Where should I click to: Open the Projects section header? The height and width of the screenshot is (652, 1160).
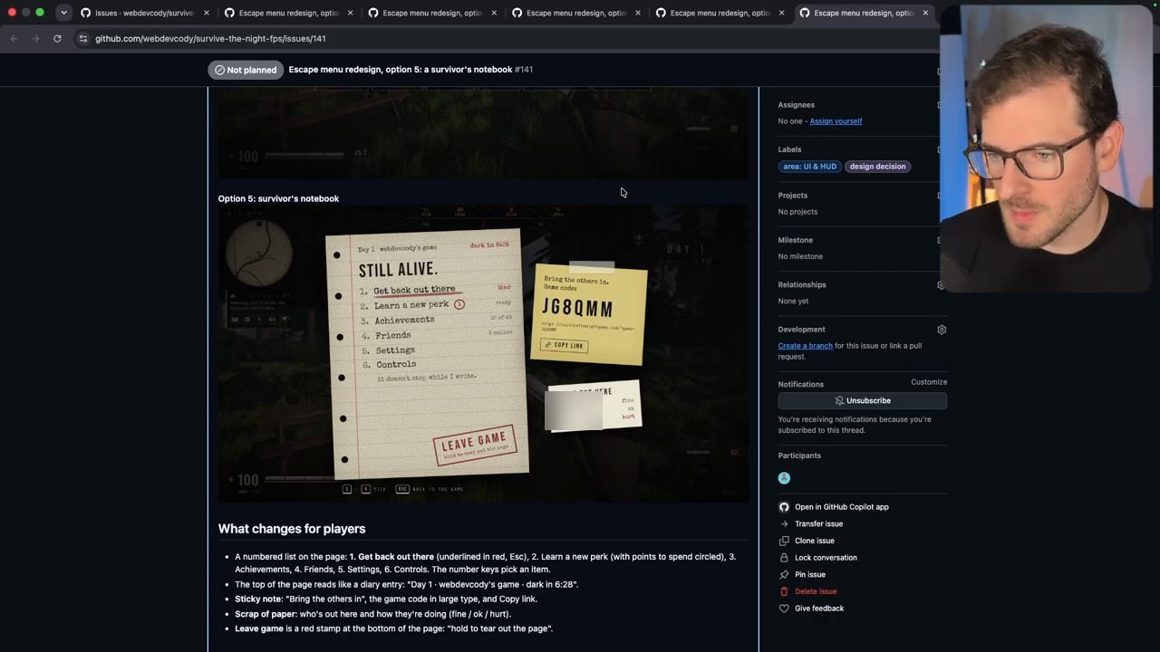[x=792, y=196]
